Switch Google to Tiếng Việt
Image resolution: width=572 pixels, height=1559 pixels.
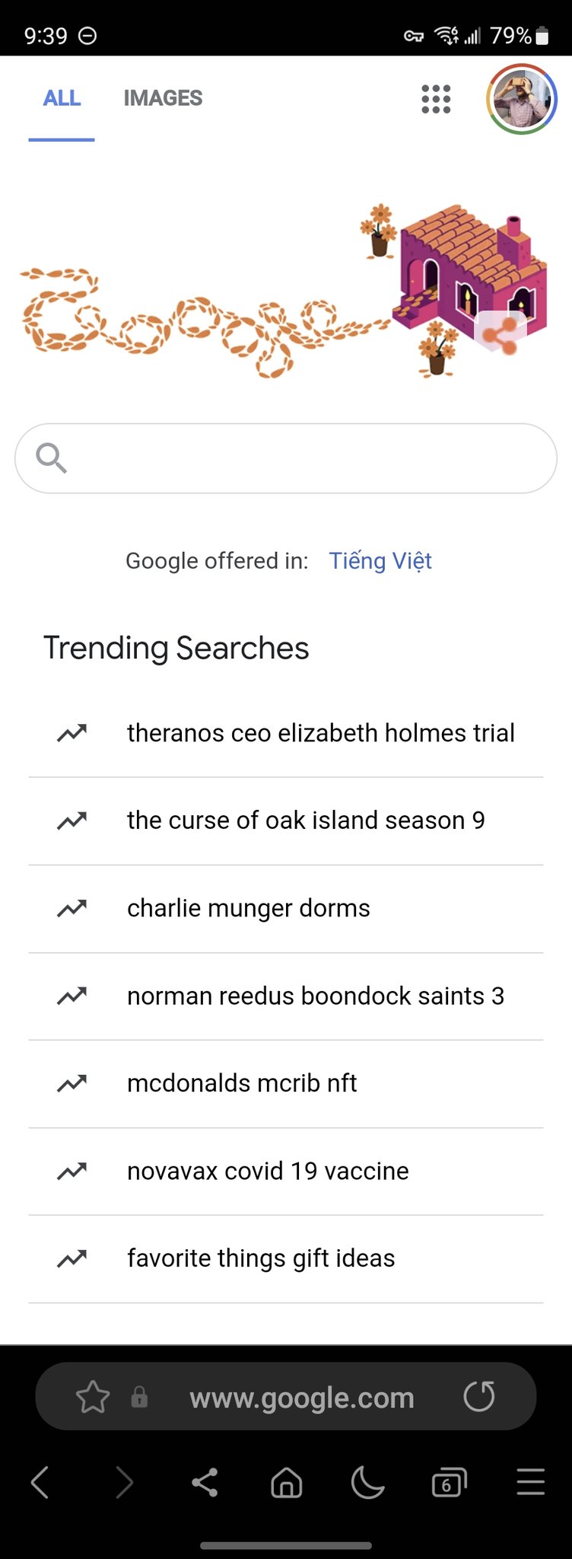pos(380,561)
